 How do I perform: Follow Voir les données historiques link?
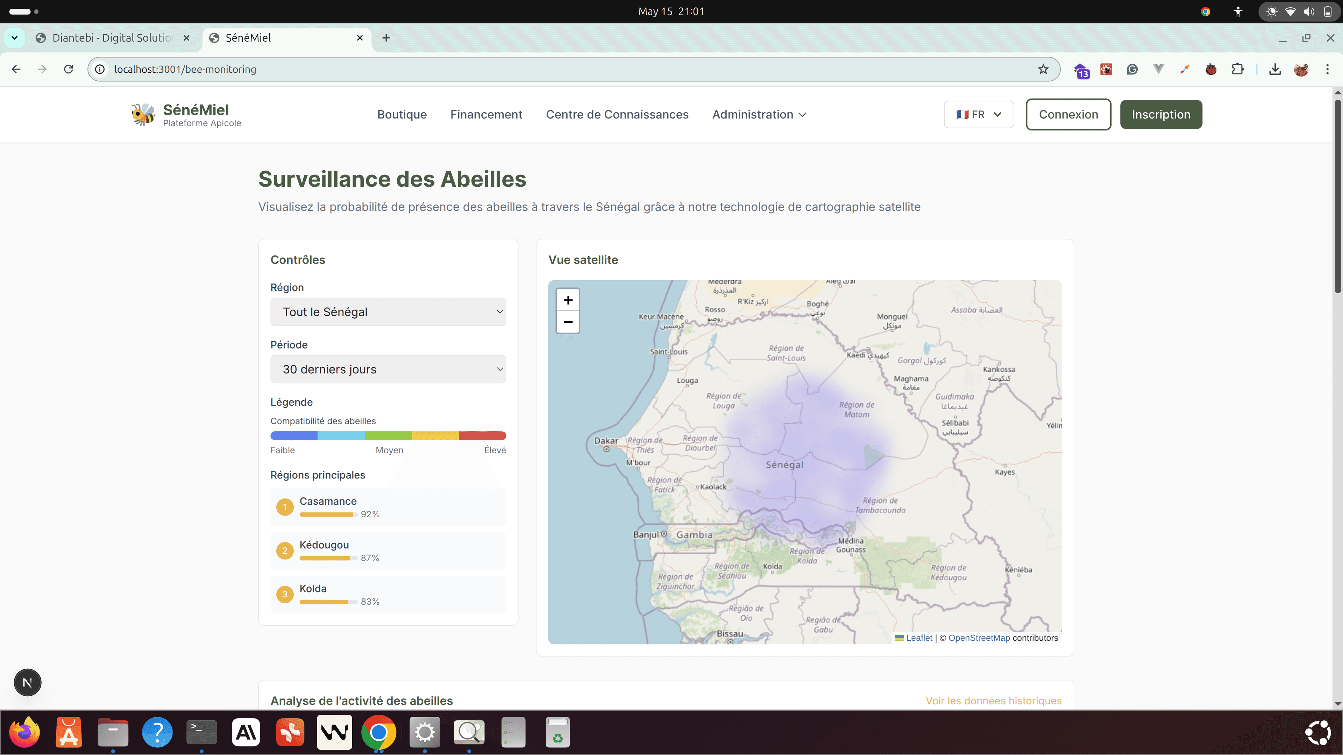coord(993,700)
